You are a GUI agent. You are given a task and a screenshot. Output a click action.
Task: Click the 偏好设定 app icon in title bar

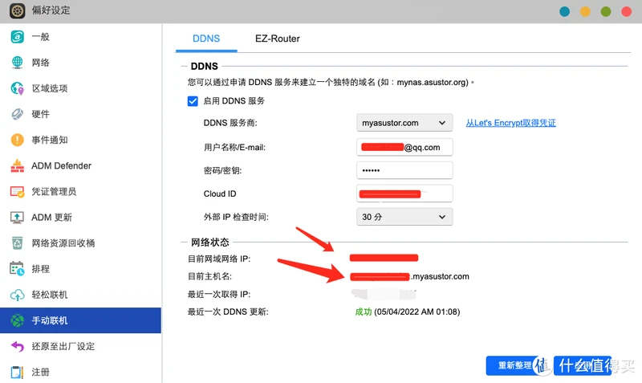point(17,10)
